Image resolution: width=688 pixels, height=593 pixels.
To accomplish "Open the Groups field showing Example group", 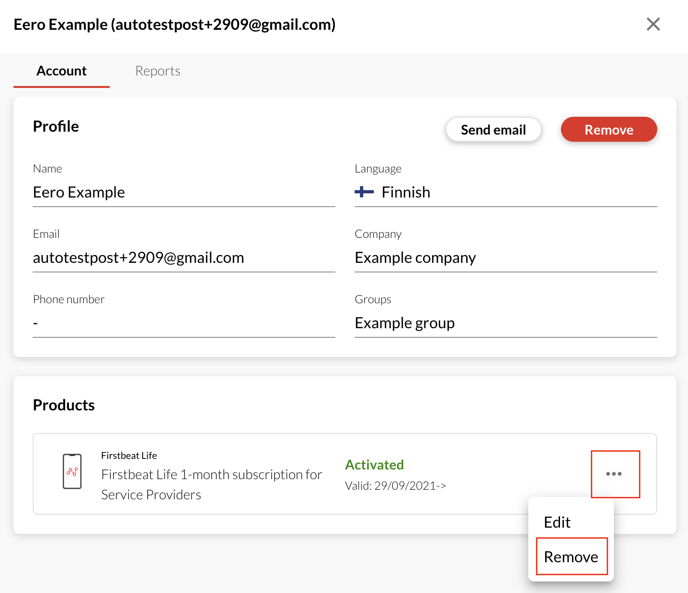I will click(x=505, y=323).
